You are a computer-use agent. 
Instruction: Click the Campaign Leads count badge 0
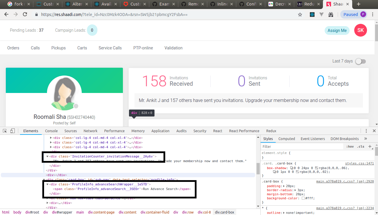tap(92, 30)
